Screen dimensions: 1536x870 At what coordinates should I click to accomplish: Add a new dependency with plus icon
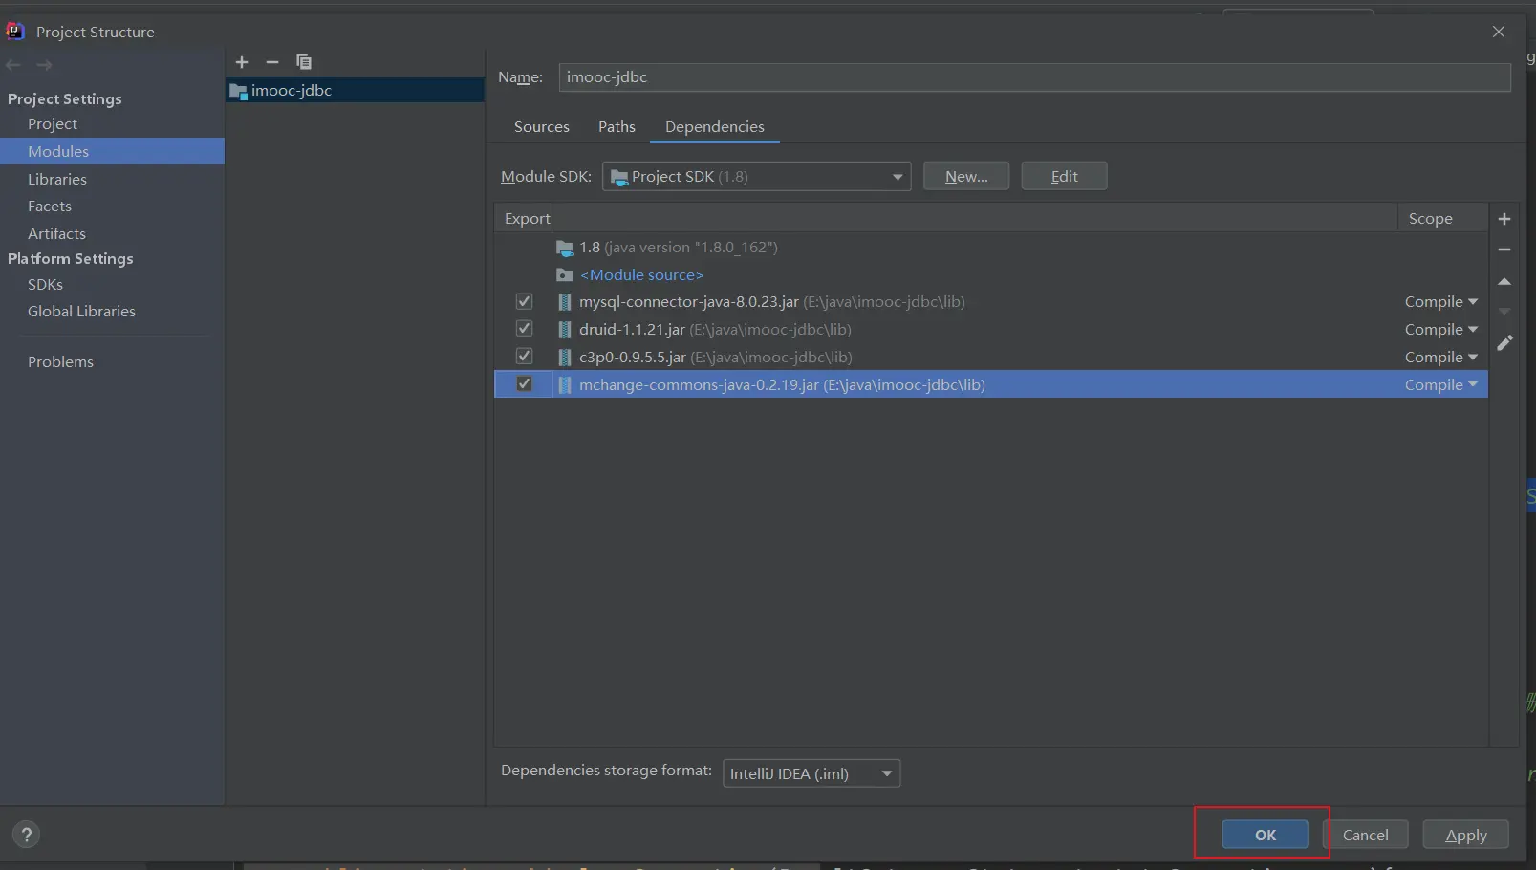1504,219
